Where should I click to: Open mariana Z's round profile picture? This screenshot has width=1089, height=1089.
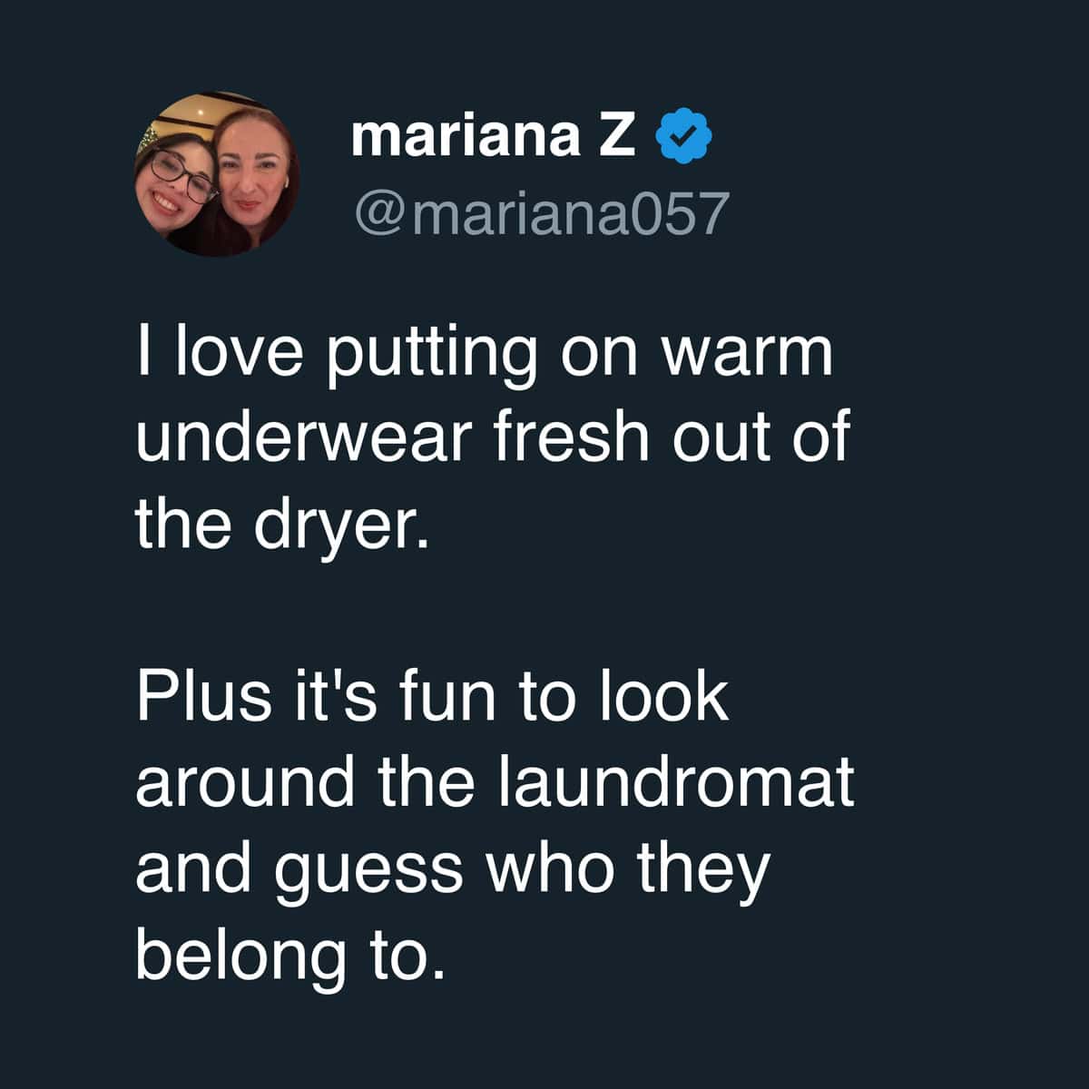(x=218, y=174)
